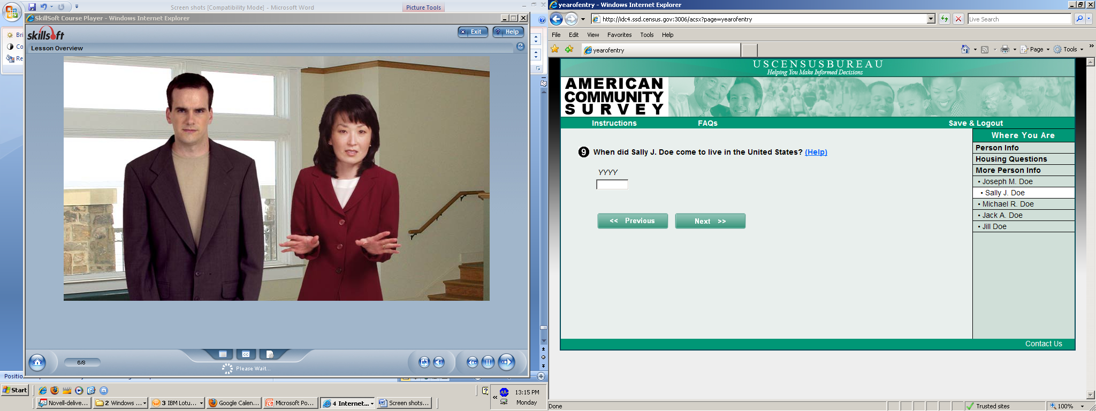Click the Add to Favorites icon
Image resolution: width=1096 pixels, height=411 pixels.
click(x=569, y=49)
